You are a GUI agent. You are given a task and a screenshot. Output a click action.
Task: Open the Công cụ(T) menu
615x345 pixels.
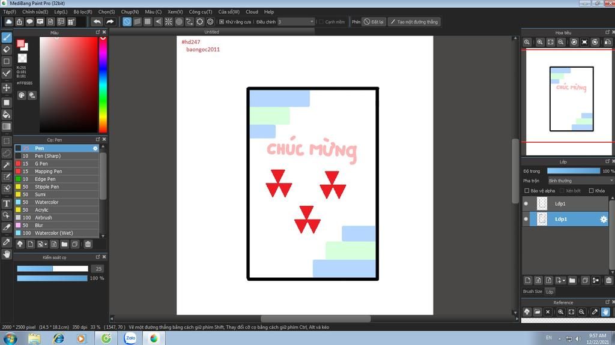(201, 12)
